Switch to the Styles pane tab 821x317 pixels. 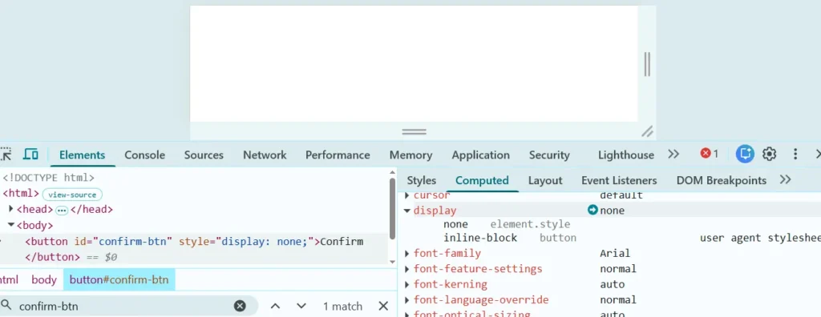(x=422, y=180)
